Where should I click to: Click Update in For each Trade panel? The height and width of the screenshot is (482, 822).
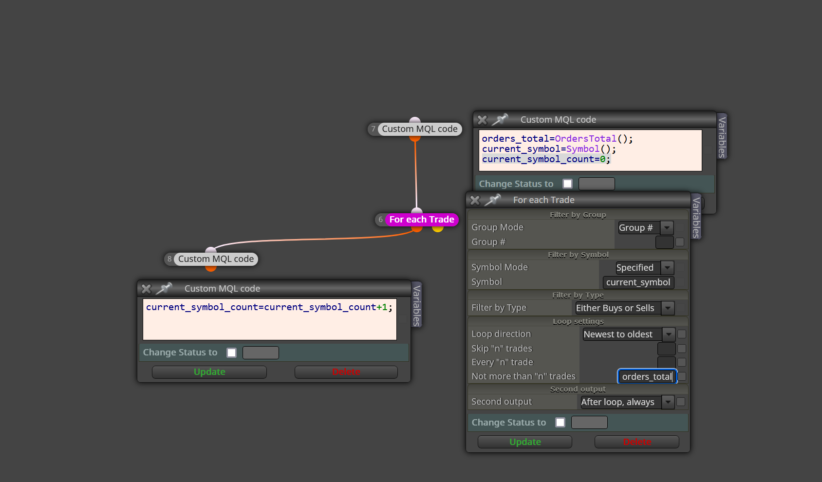525,442
